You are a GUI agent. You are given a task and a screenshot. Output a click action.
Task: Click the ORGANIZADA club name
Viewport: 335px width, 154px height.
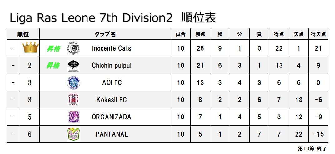[x=112, y=117]
